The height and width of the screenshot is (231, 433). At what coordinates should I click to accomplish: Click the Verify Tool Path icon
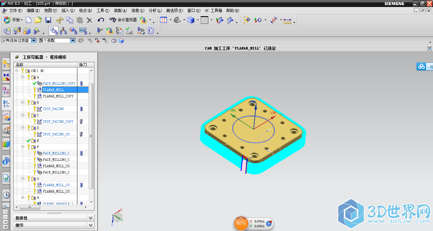110,31
